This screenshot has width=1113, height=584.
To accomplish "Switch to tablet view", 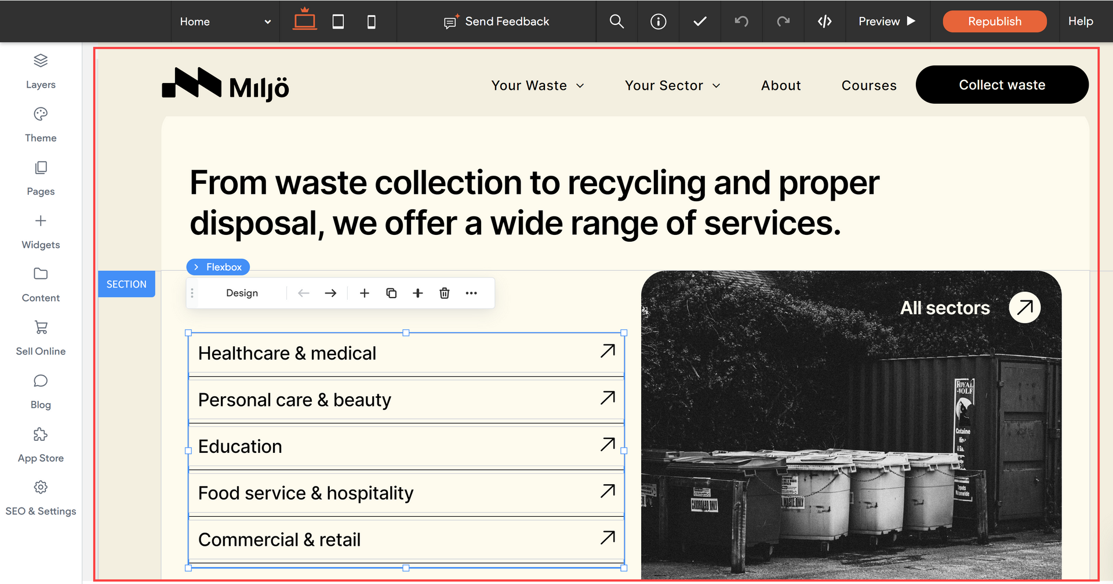I will pyautogui.click(x=338, y=21).
